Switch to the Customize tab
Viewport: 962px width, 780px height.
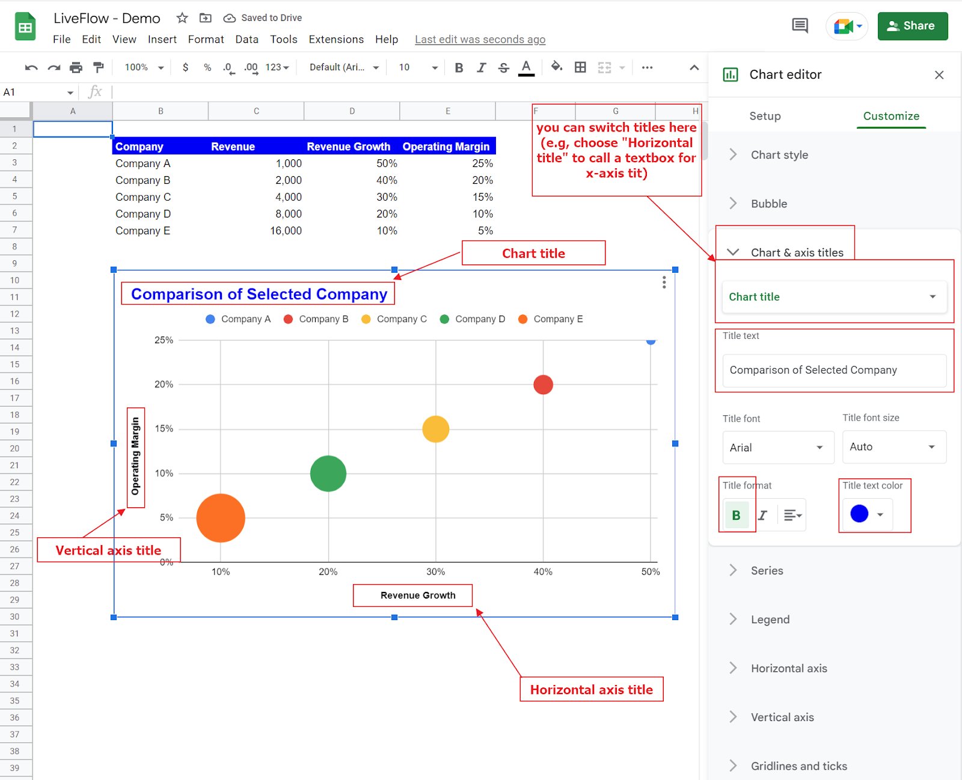coord(891,116)
